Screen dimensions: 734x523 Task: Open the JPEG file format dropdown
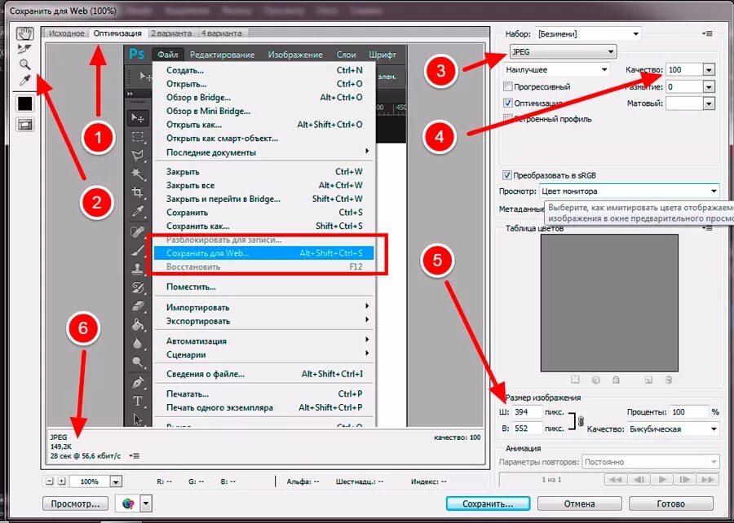pyautogui.click(x=563, y=52)
